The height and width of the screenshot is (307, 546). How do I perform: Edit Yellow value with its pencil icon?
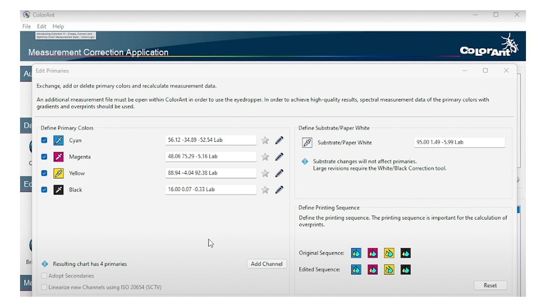tap(279, 173)
